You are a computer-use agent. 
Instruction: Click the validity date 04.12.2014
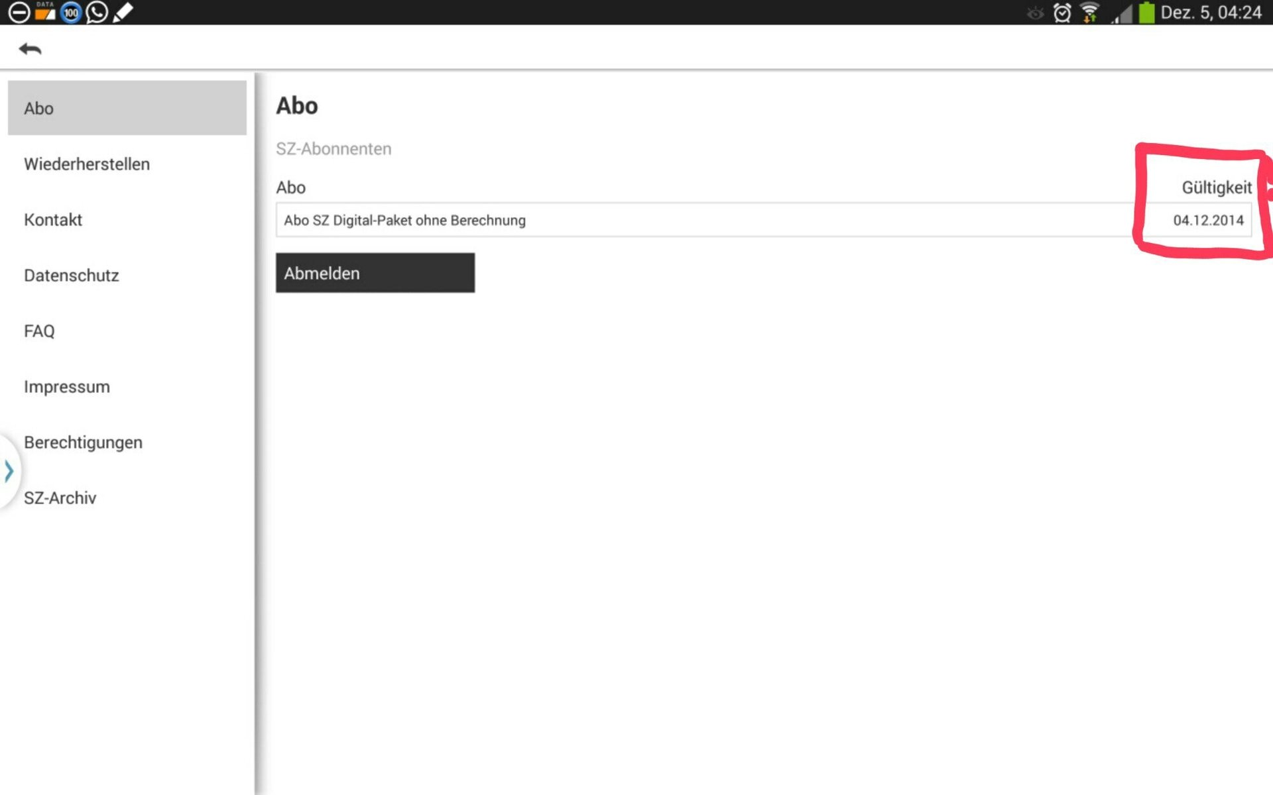tap(1208, 220)
